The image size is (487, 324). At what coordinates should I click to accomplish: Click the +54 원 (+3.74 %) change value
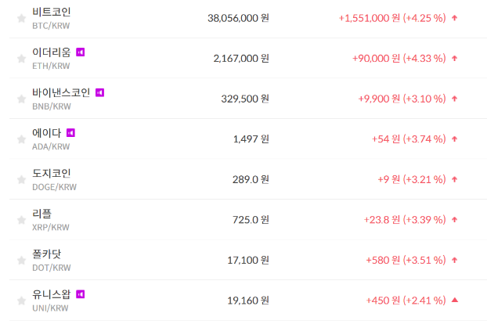409,139
